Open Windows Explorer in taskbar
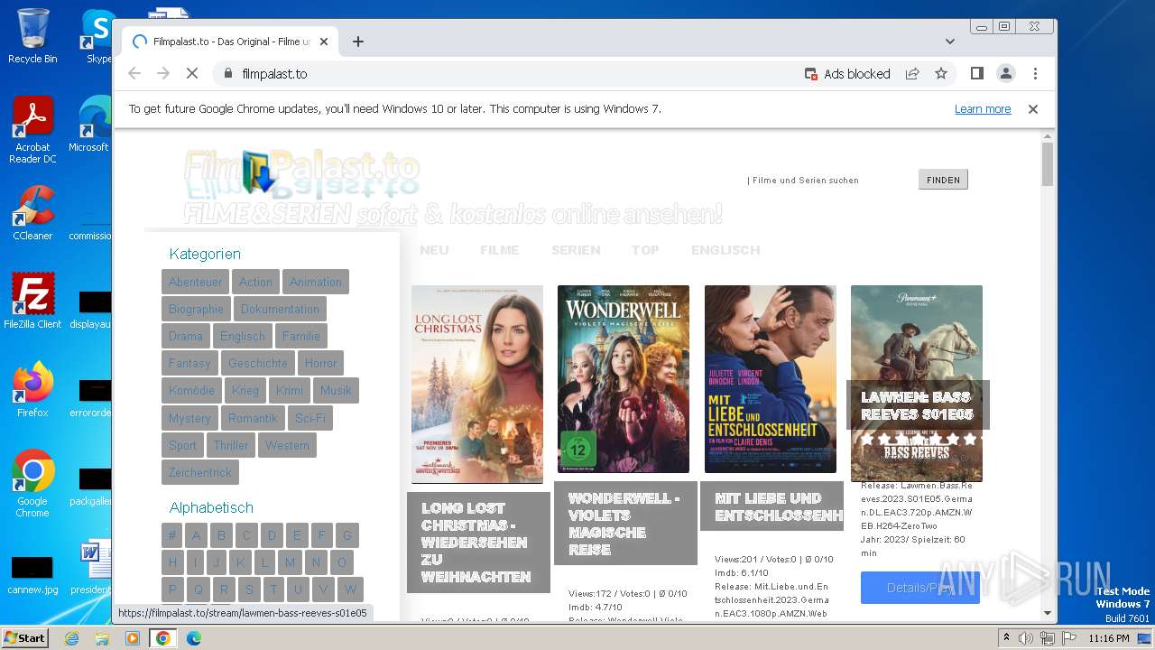1155x650 pixels. [x=102, y=638]
